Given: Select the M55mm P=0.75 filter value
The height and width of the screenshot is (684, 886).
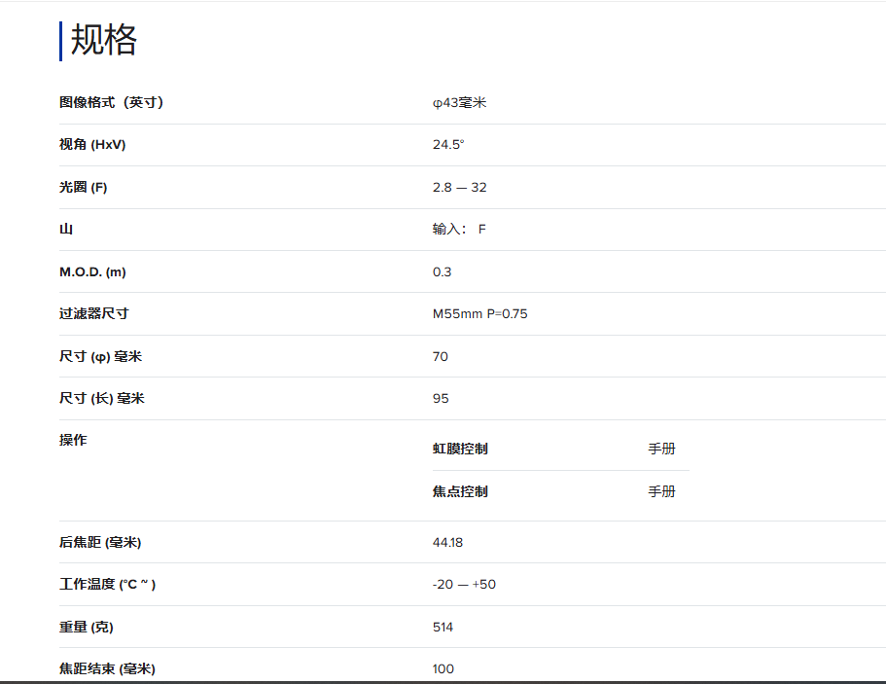Looking at the screenshot, I should 479,313.
